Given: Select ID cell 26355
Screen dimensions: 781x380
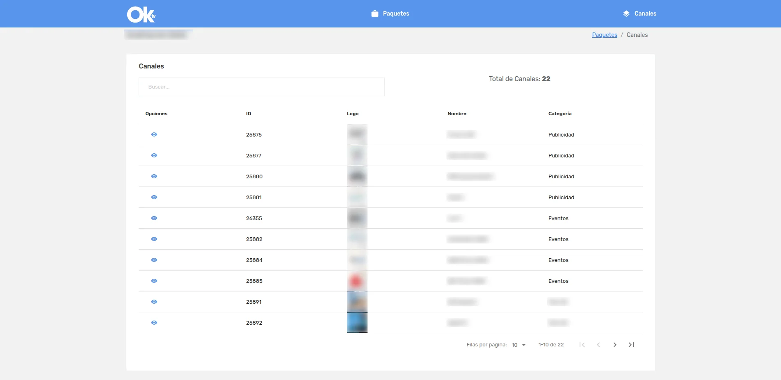Looking at the screenshot, I should pyautogui.click(x=254, y=218).
